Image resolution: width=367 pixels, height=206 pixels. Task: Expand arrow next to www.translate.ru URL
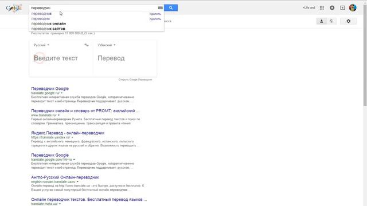58,115
